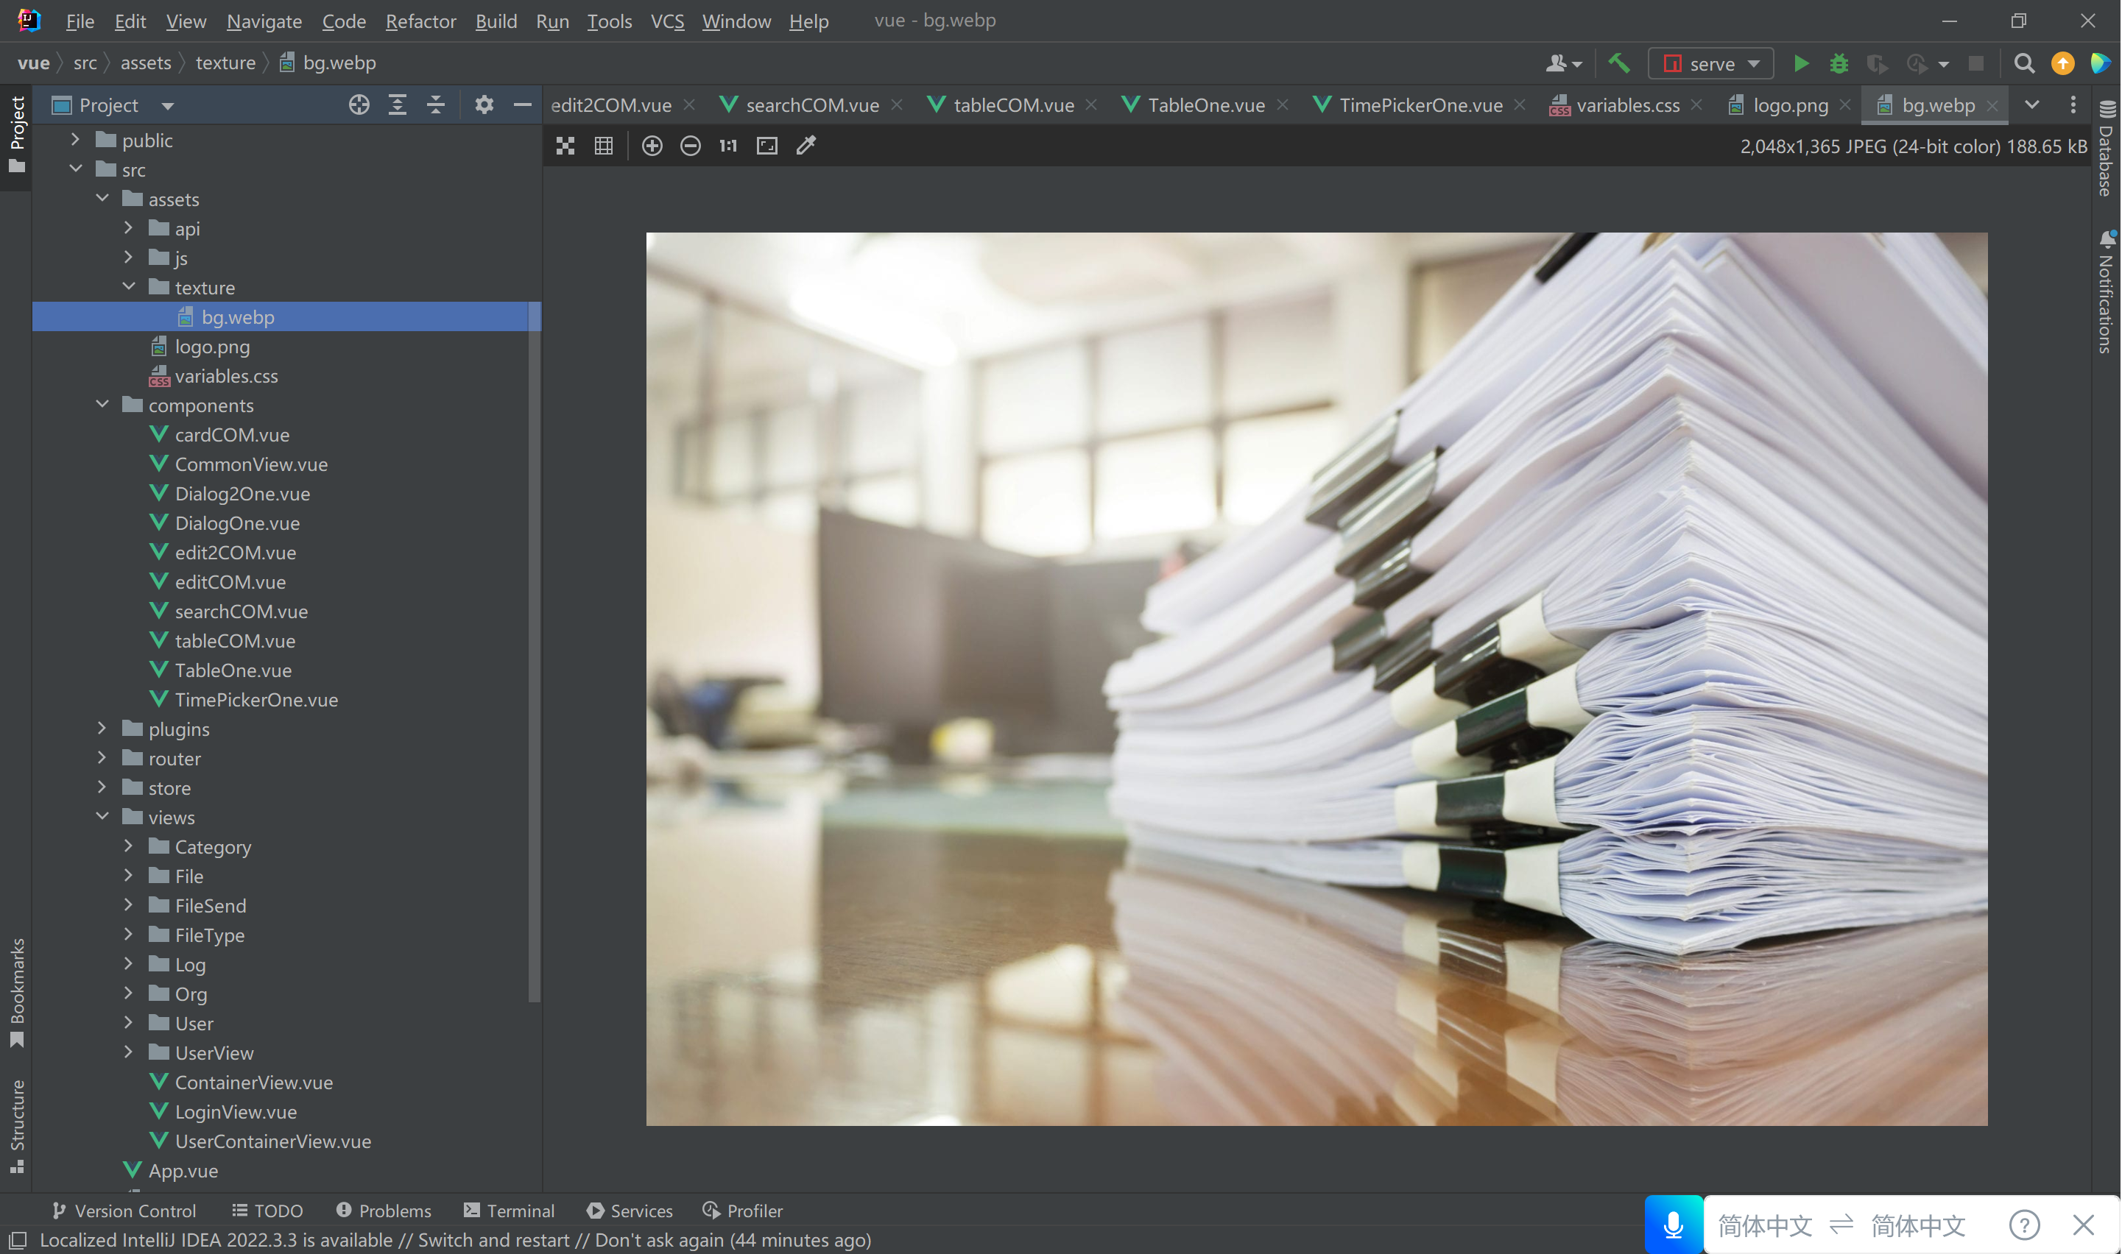Show hidden editor tabs list

(2032, 104)
